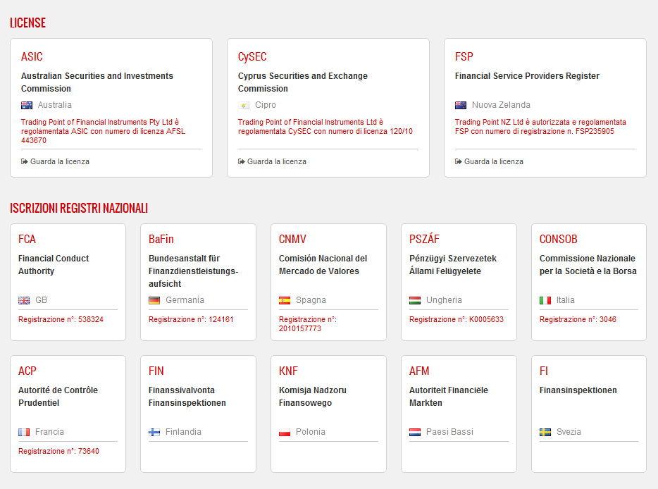The image size is (658, 489).
Task: Select the PSZÁF card title
Action: (424, 239)
